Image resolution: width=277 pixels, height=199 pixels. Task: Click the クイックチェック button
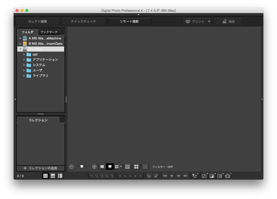point(83,21)
